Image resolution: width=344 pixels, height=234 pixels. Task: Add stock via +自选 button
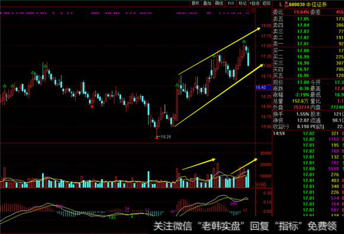tap(254, 3)
